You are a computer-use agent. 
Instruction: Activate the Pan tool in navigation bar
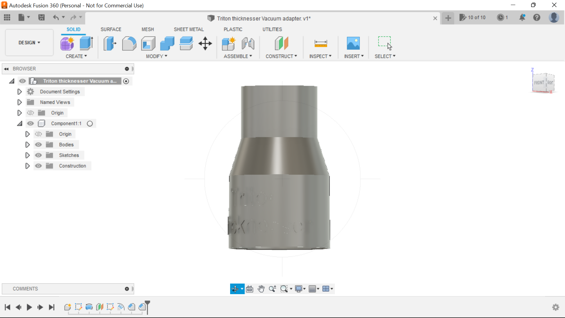[x=261, y=289]
